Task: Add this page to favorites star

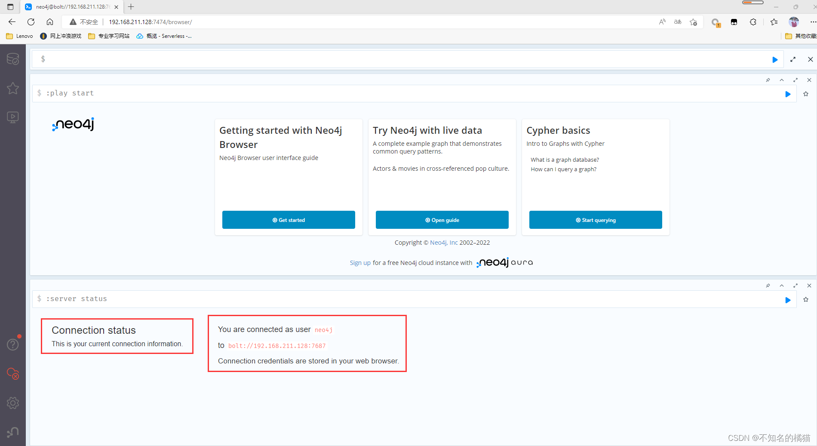Action: 693,22
